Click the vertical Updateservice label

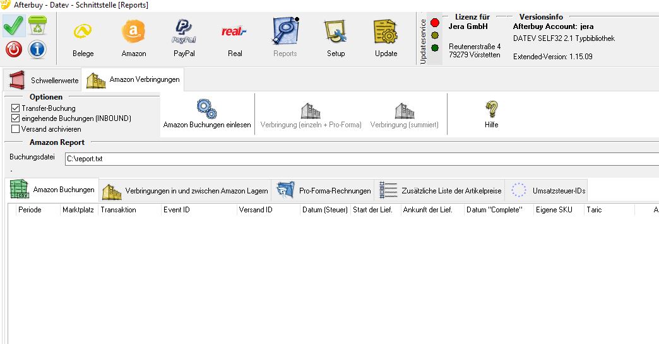tap(423, 42)
